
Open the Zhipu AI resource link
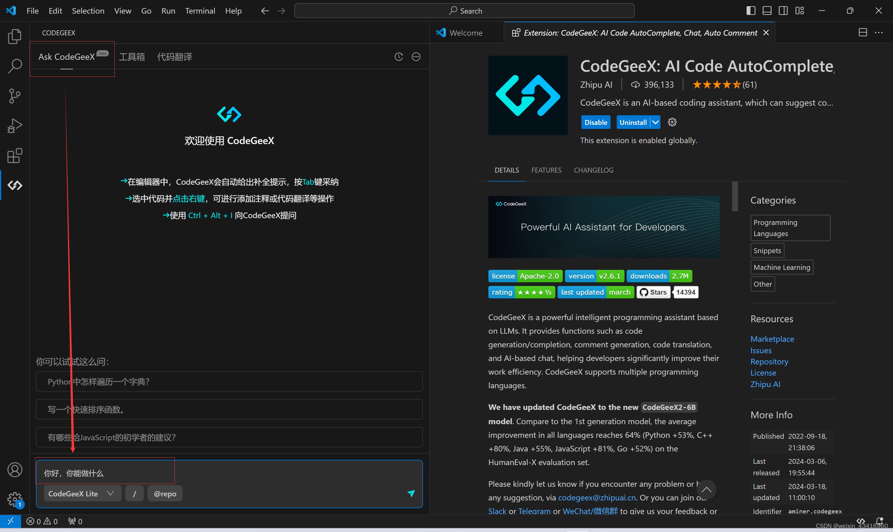pos(765,384)
